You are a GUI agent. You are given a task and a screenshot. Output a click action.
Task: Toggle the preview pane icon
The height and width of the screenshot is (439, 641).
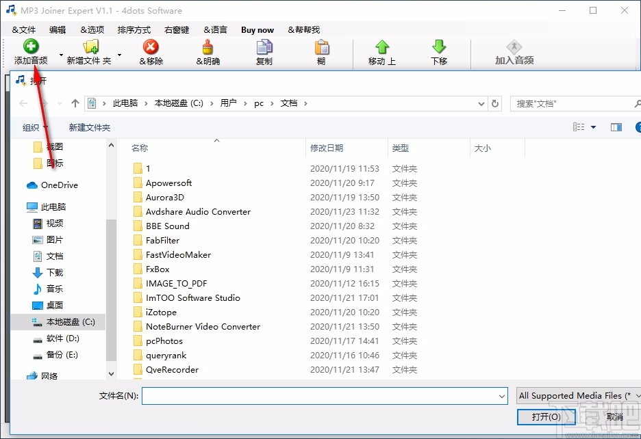pyautogui.click(x=616, y=127)
